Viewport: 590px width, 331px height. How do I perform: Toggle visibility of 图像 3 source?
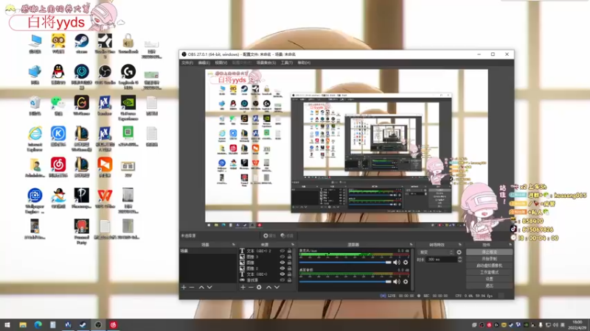click(x=282, y=257)
